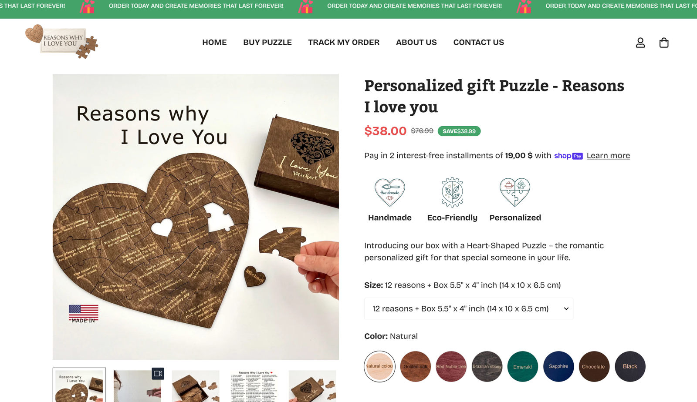Open the user account icon
697x402 pixels.
coord(640,43)
